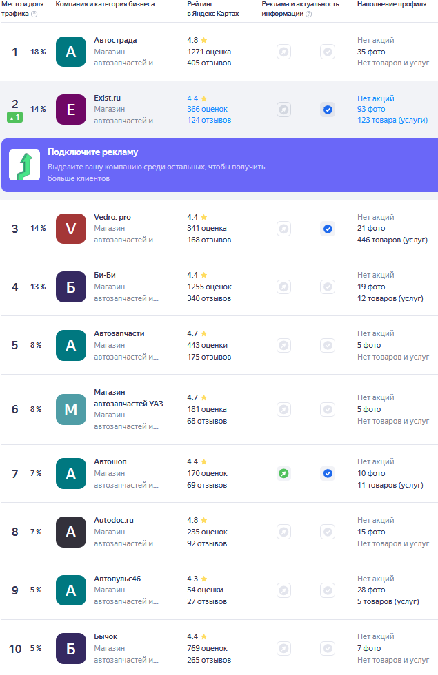Open the Автострада company logo

tap(71, 52)
